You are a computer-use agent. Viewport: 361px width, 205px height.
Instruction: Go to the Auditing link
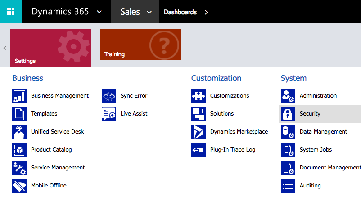pyautogui.click(x=310, y=186)
